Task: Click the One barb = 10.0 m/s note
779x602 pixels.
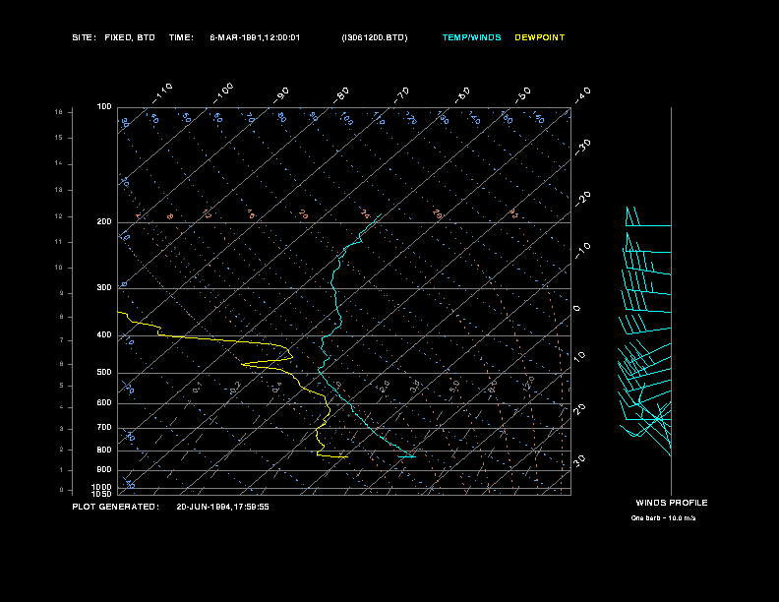Action: pyautogui.click(x=663, y=518)
